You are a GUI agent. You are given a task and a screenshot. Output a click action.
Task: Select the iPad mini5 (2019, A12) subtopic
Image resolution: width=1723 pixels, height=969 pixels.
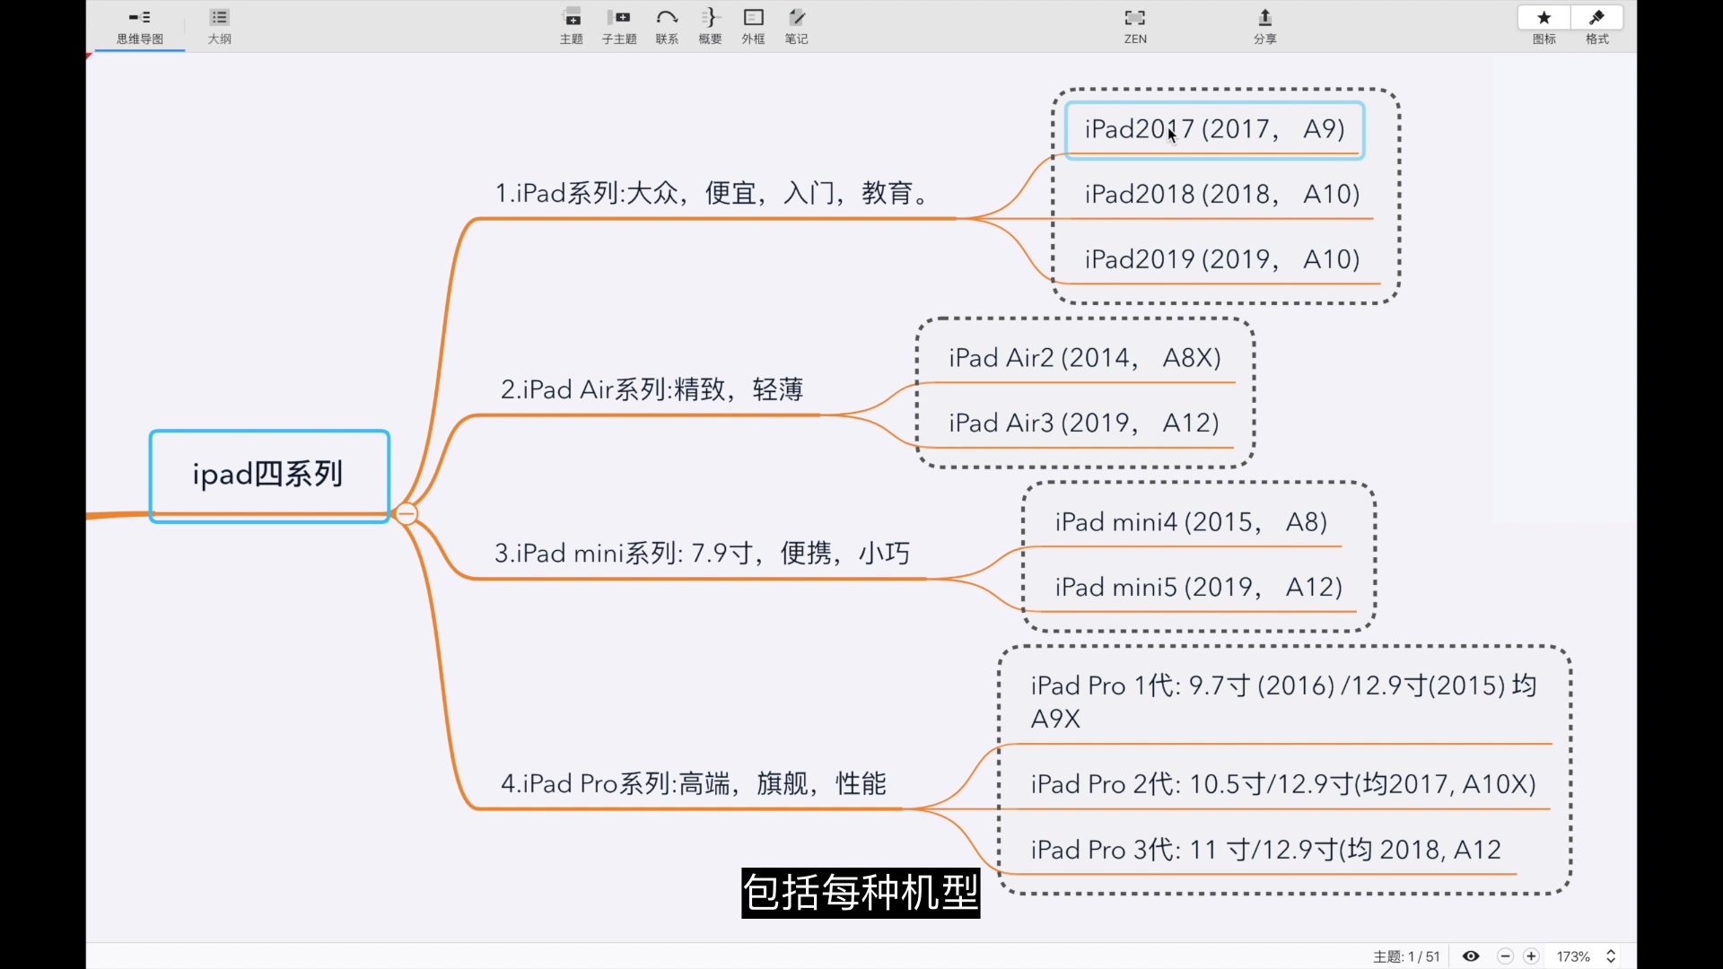1198,587
